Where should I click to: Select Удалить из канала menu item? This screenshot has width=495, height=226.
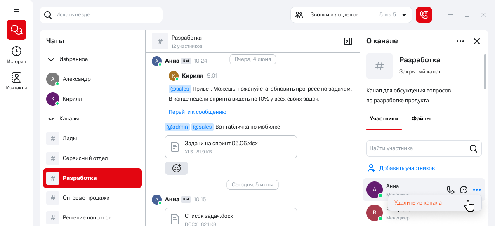[418, 203]
